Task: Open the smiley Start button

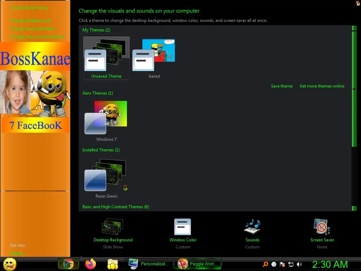Action: coord(10,264)
